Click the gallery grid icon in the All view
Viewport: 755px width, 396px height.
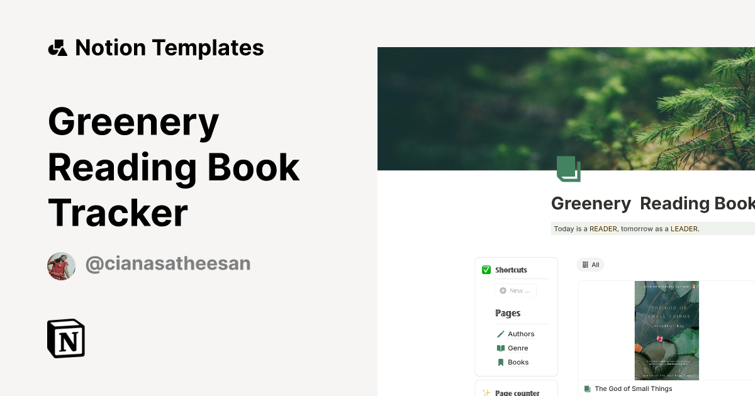[585, 265]
